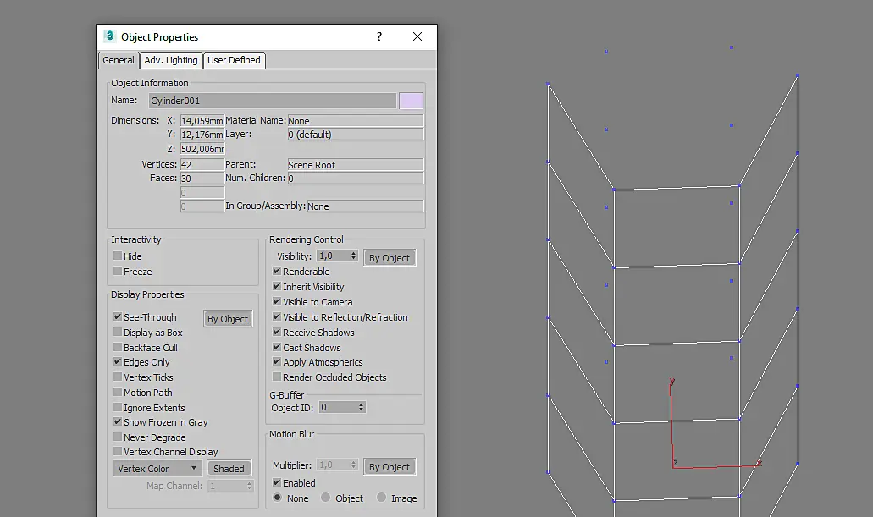The width and height of the screenshot is (873, 517).
Task: Uncheck Edges Only
Action: (118, 362)
